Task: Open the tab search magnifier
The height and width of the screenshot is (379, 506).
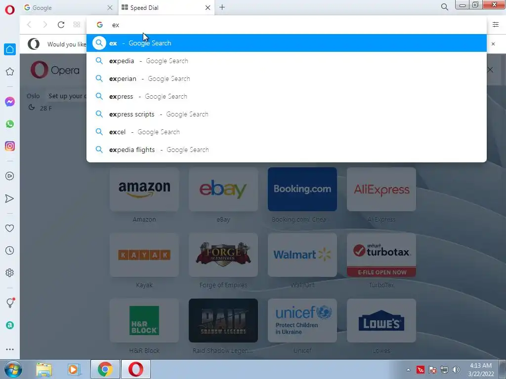Action: [444, 7]
